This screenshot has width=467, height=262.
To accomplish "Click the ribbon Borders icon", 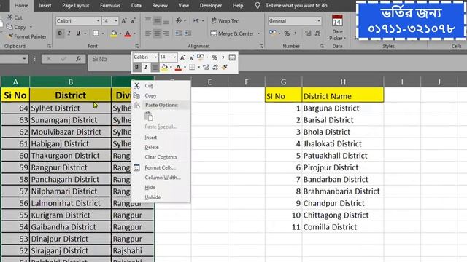I will pyautogui.click(x=96, y=33).
